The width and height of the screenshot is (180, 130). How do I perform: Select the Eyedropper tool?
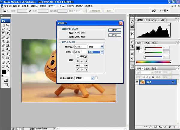pos(7,62)
